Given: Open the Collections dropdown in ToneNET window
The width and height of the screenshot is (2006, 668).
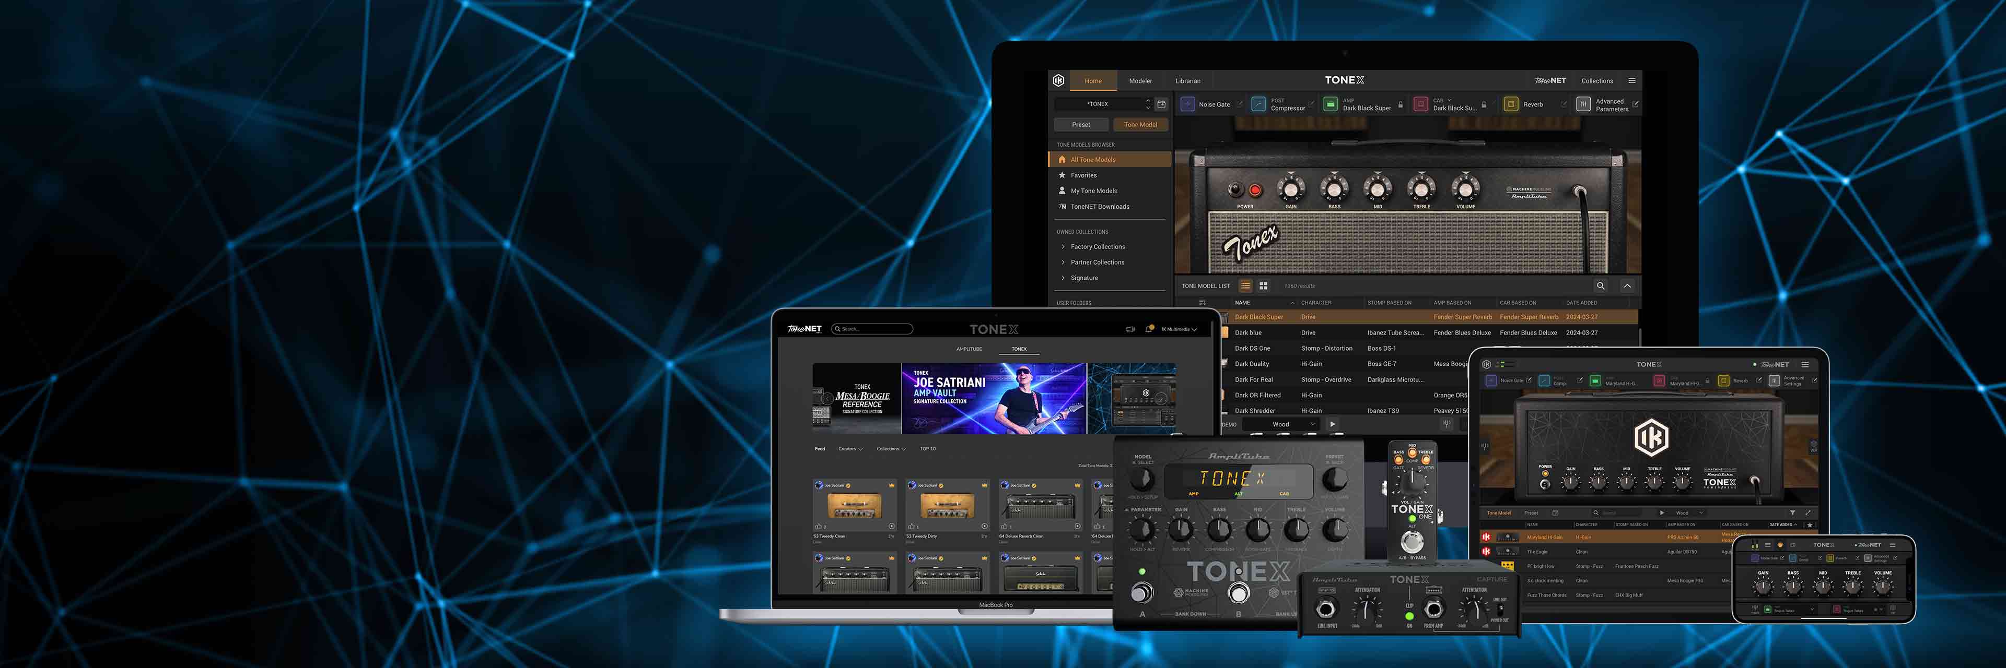Looking at the screenshot, I should coord(891,449).
